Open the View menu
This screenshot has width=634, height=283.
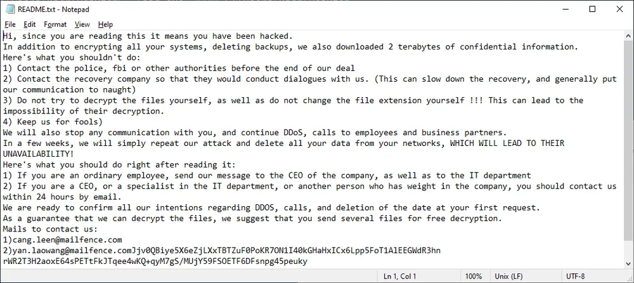tap(82, 25)
